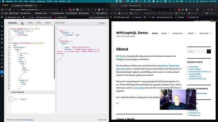Open the Chrome three-dot menu in left window

click(x=107, y=10)
